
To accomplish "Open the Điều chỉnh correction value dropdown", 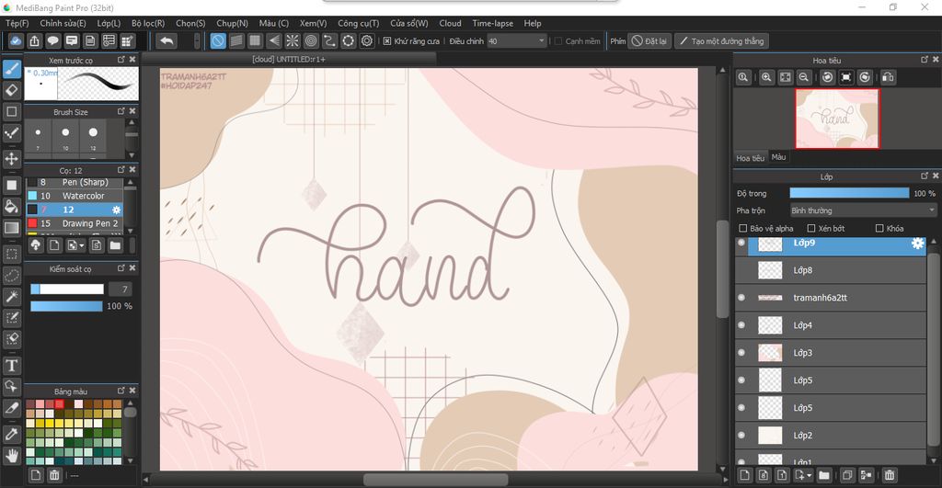I will (x=516, y=40).
